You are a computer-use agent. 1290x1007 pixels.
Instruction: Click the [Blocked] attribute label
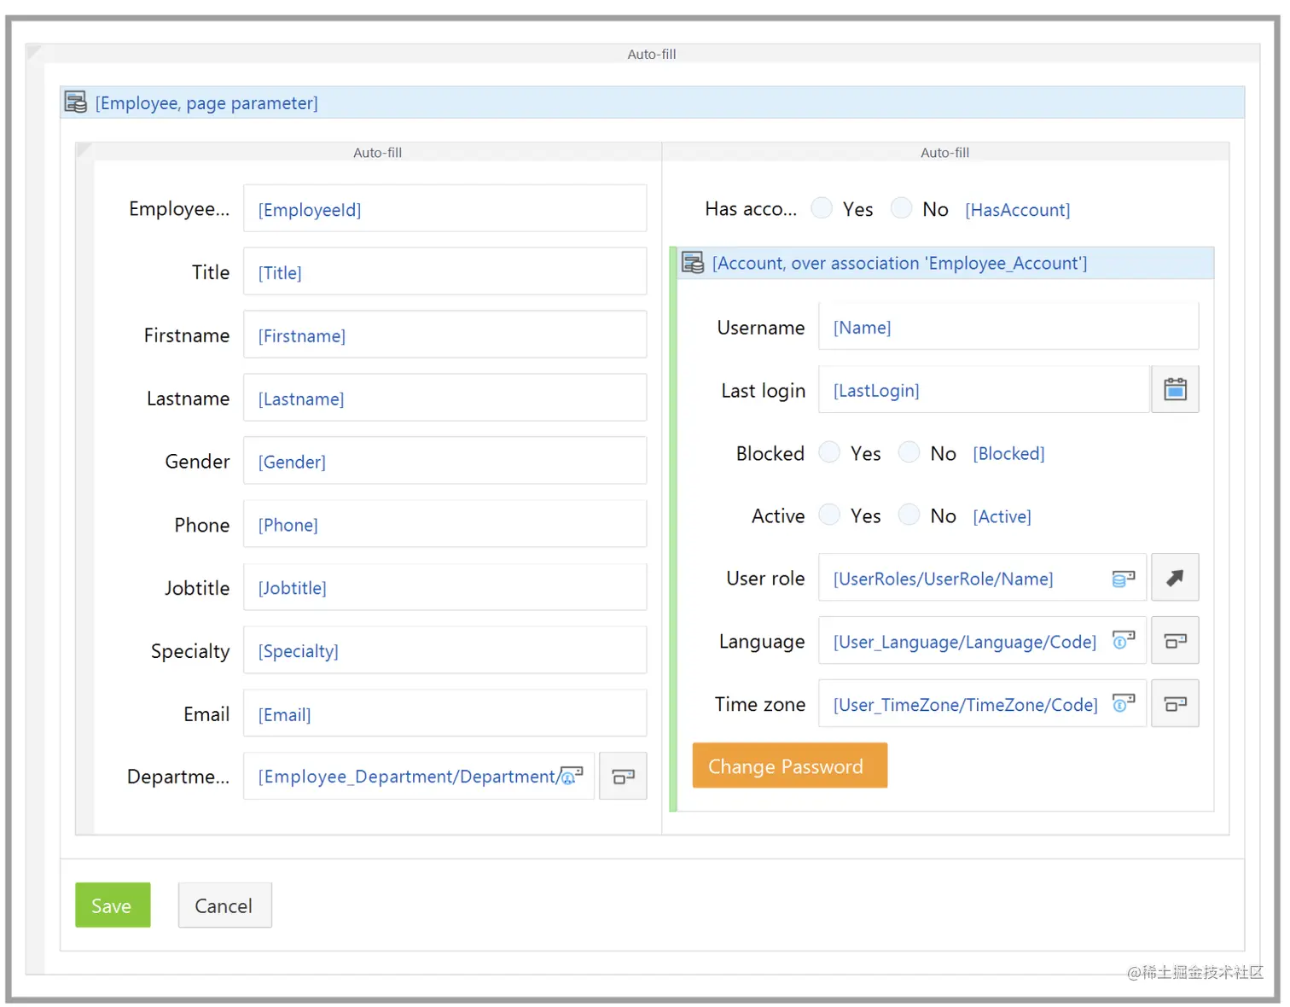pyautogui.click(x=1009, y=454)
